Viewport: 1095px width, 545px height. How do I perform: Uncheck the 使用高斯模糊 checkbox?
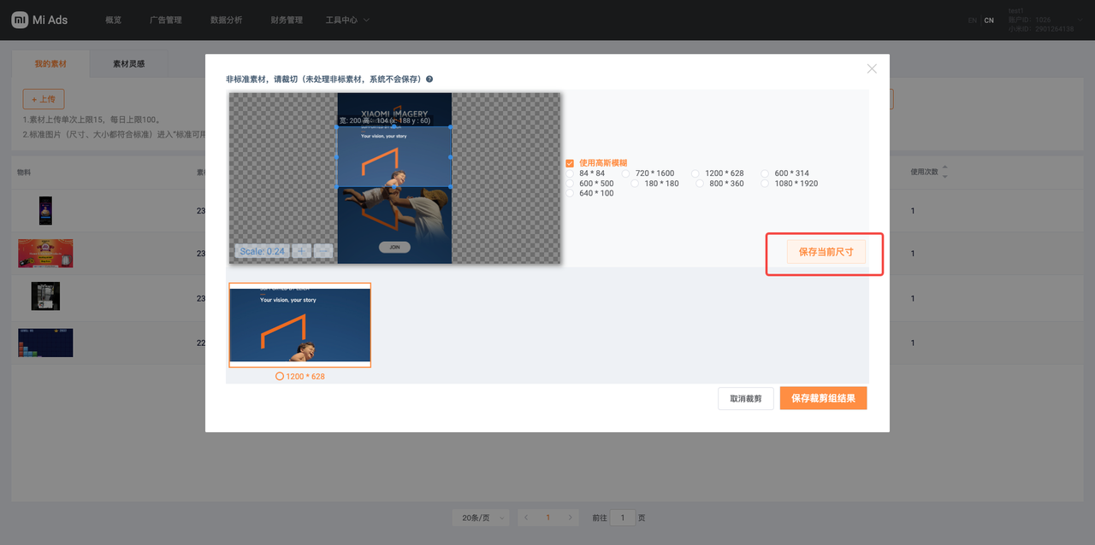570,163
